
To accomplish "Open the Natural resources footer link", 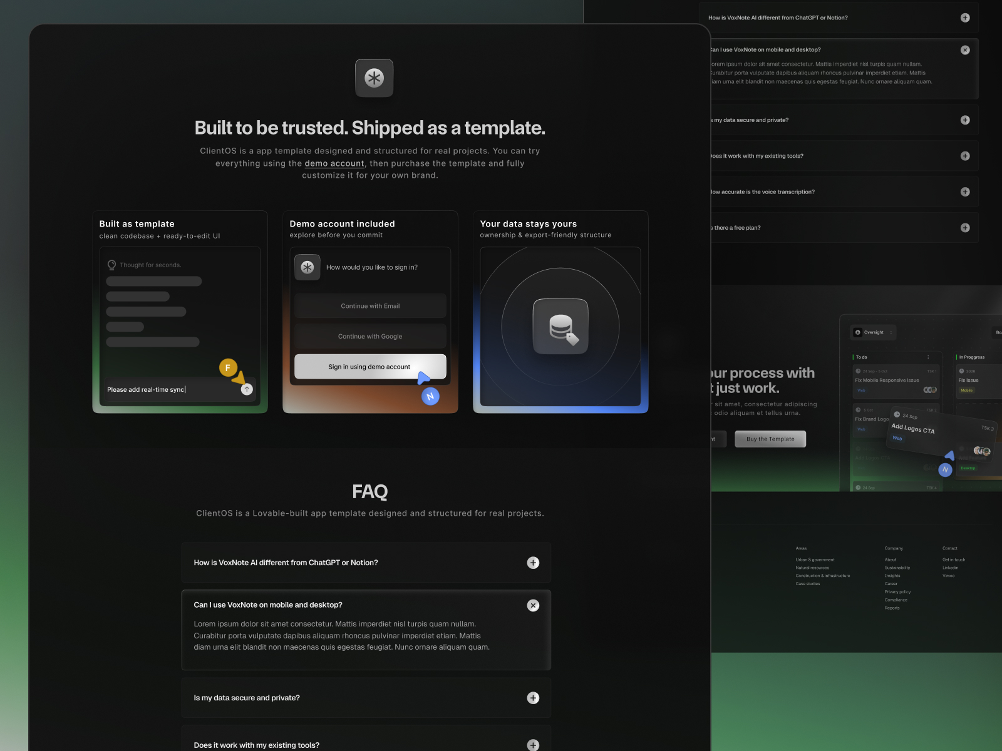I will tap(812, 568).
